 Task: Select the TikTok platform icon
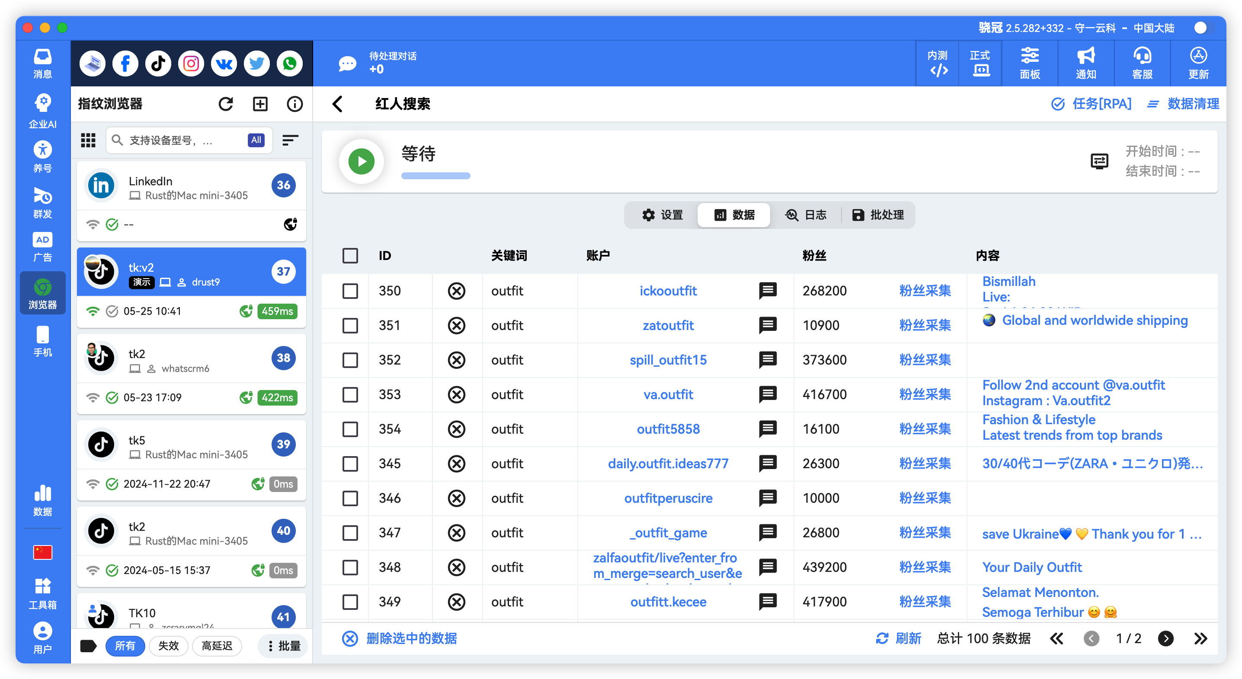tap(158, 63)
